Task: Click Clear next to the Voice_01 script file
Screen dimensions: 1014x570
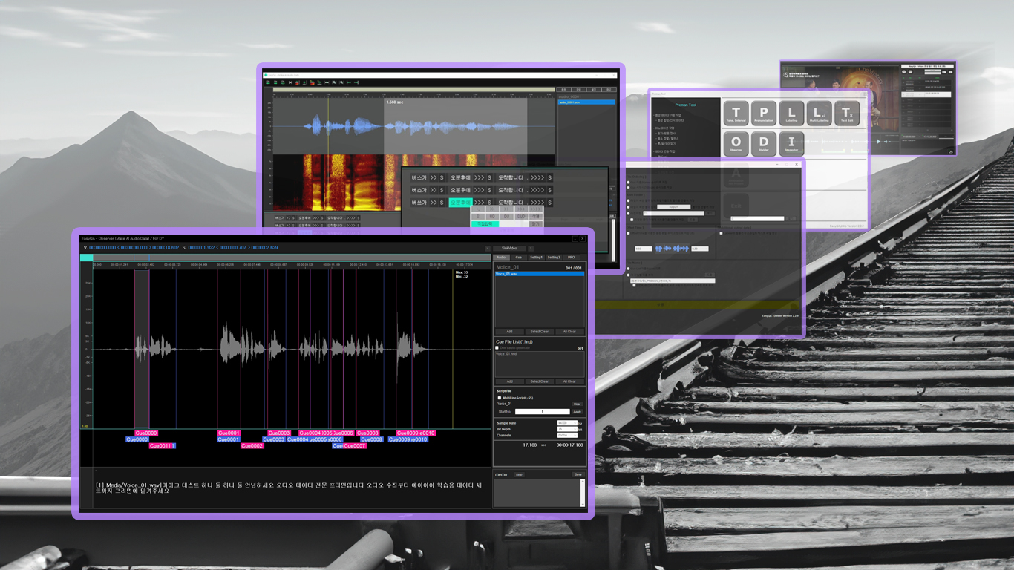Action: [577, 404]
